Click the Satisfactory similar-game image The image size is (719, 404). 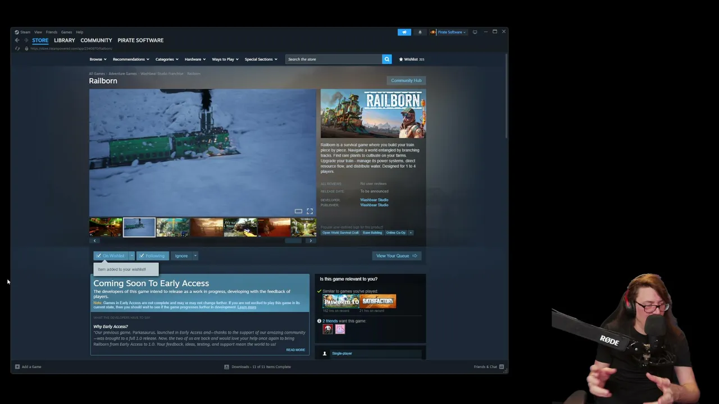coord(378,301)
